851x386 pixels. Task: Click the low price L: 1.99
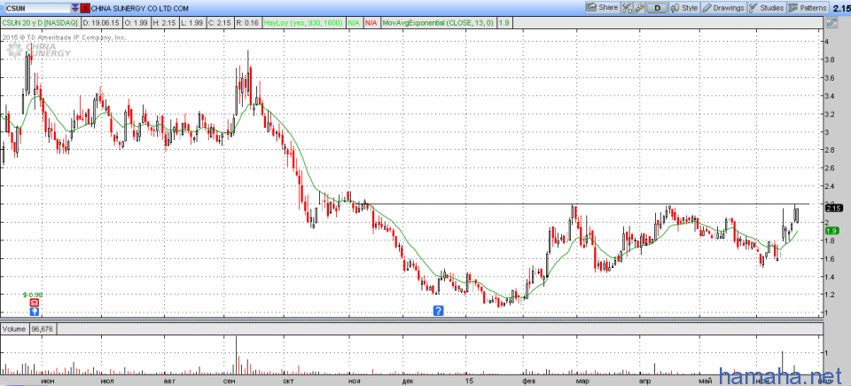tap(191, 23)
